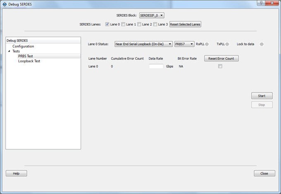Image resolution: width=281 pixels, height=194 pixels.
Task: Open the Near End Serial Loopback dropdown
Action: pyautogui.click(x=143, y=44)
